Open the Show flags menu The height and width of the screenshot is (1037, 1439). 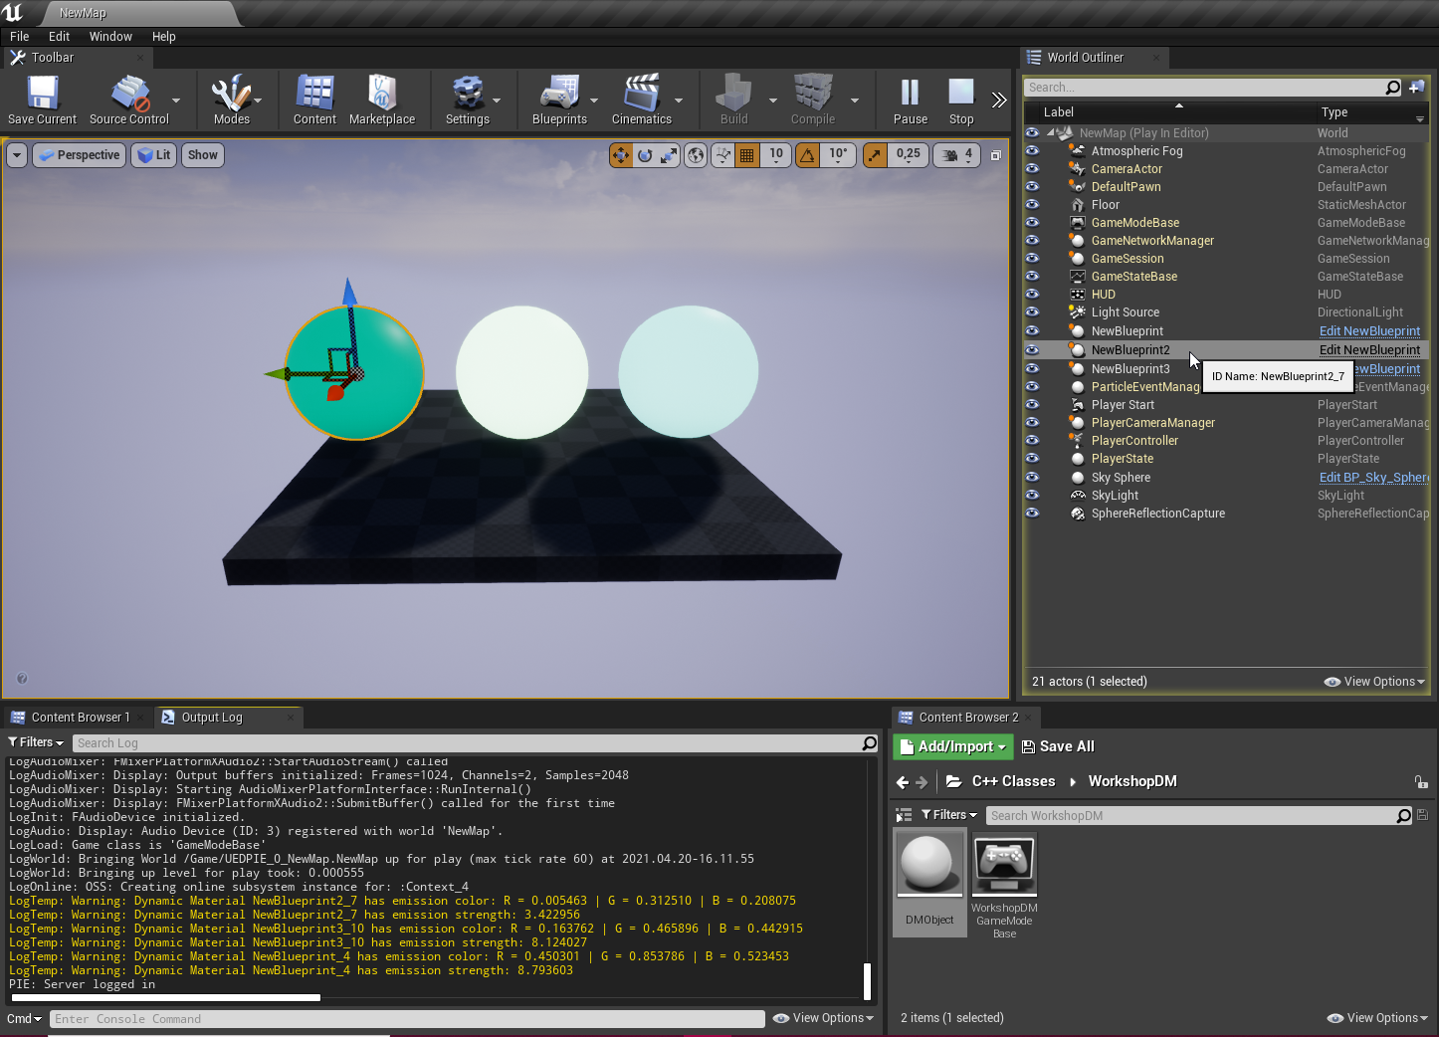pos(203,155)
